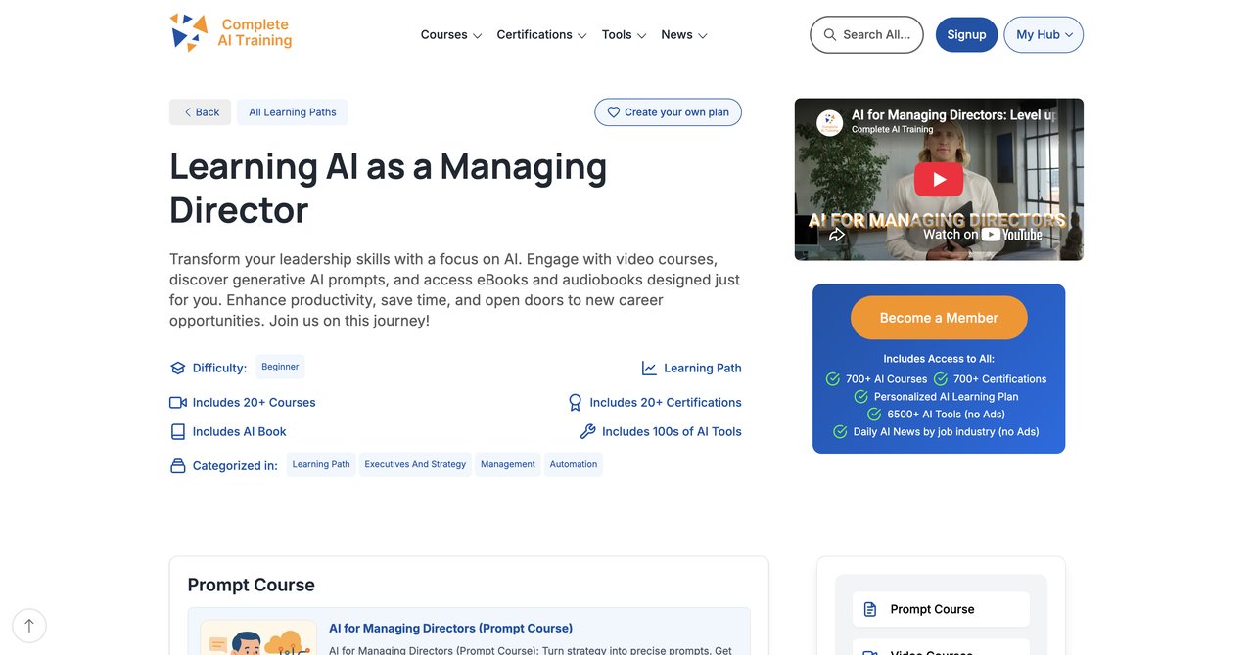Viewport: 1253px width, 655px height.
Task: Click the wrench icon by AI Tools
Action: 587,431
